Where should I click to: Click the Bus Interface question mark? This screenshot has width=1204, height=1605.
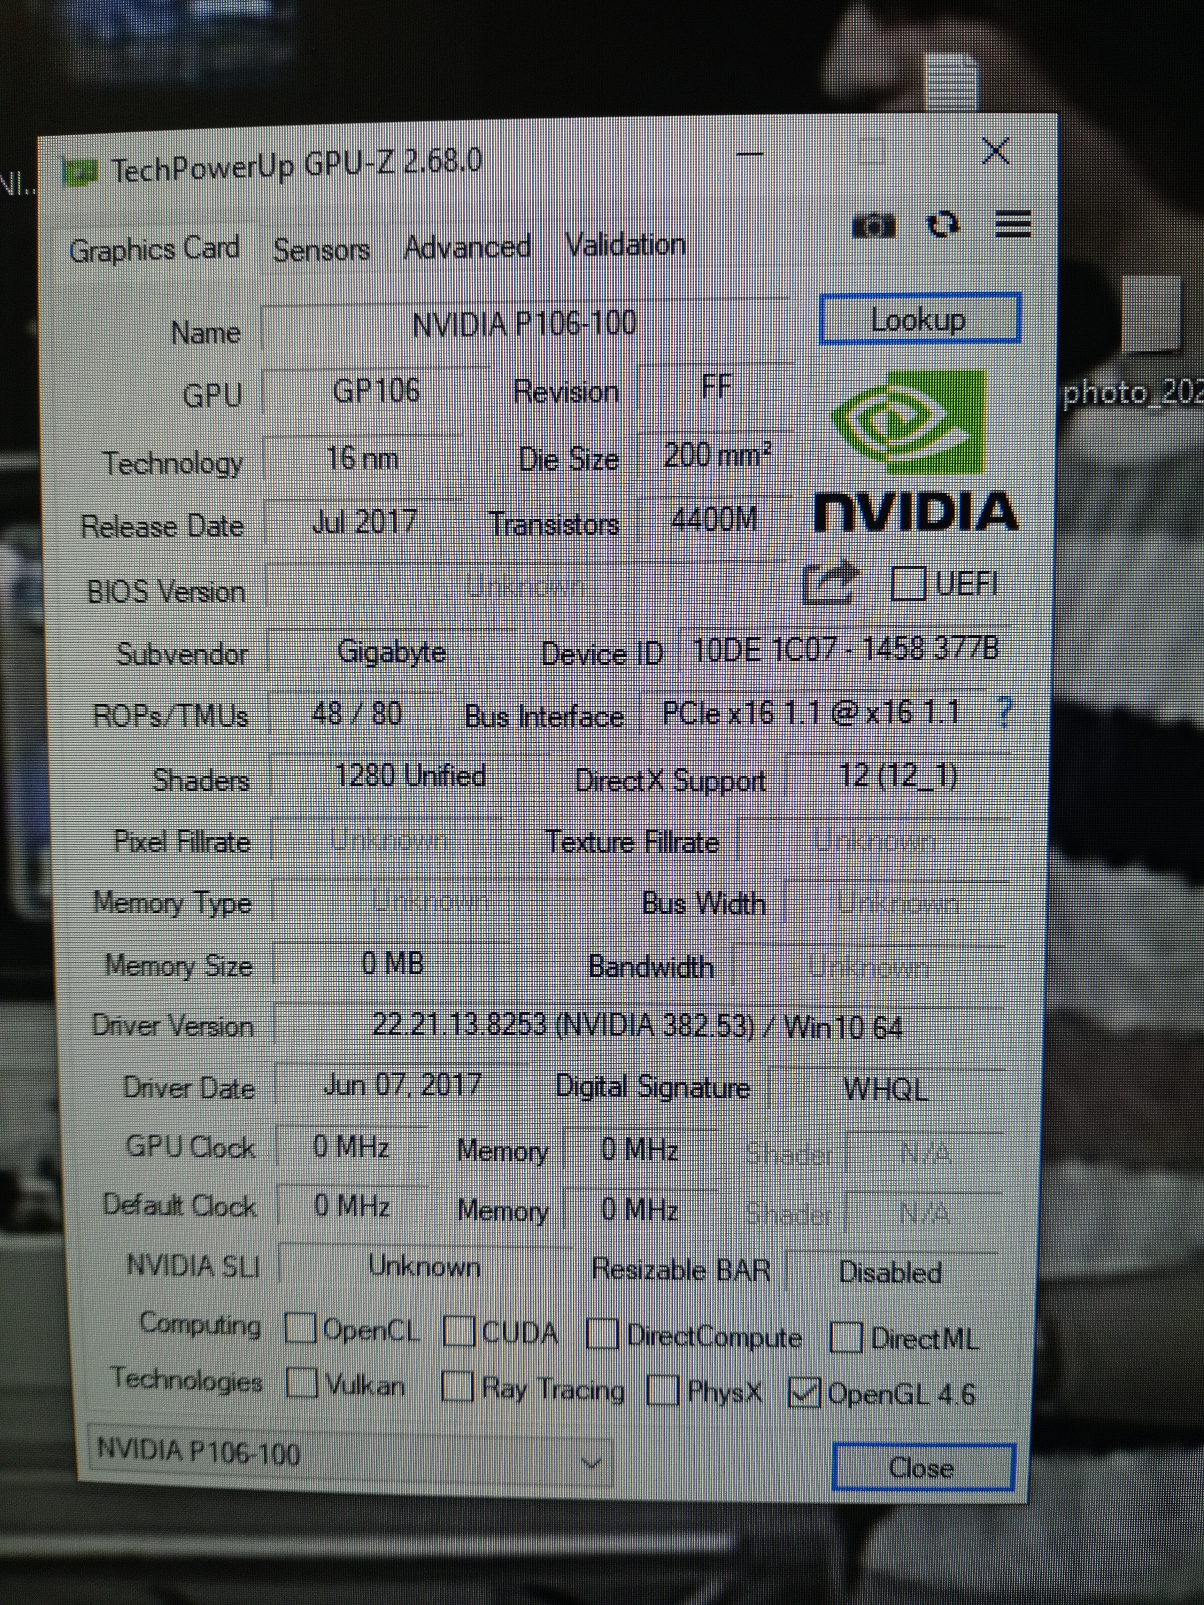(x=1004, y=713)
